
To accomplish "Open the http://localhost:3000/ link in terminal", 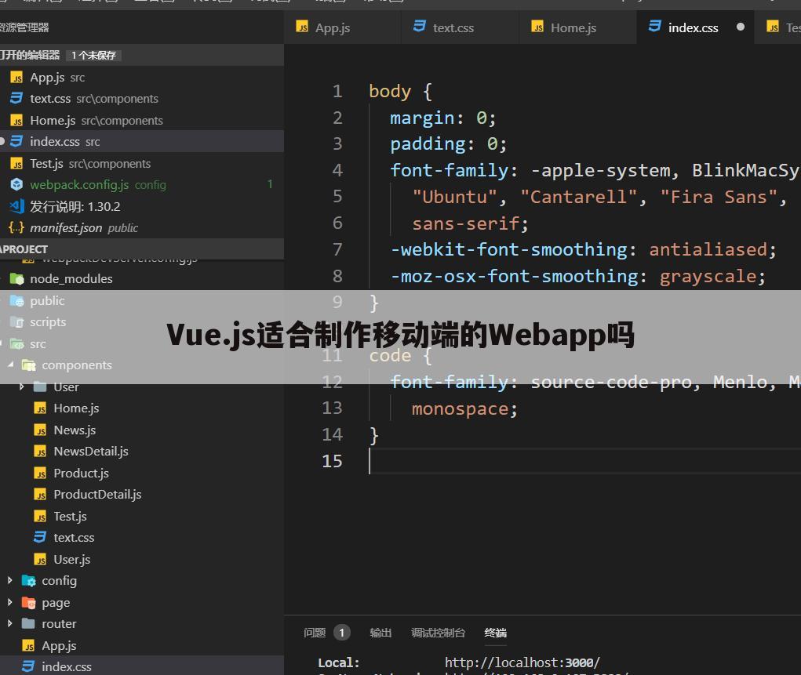I will point(522,662).
